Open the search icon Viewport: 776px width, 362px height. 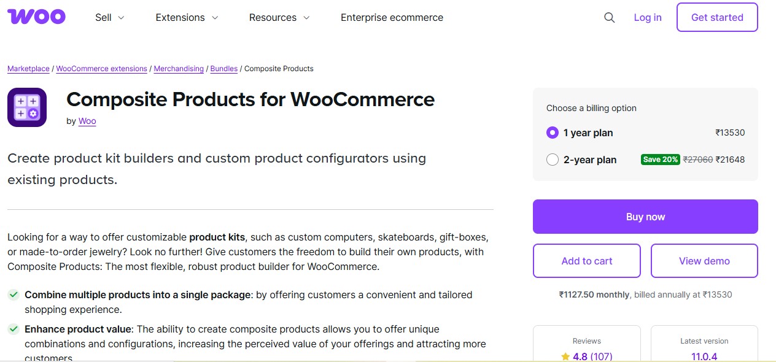[x=609, y=18]
